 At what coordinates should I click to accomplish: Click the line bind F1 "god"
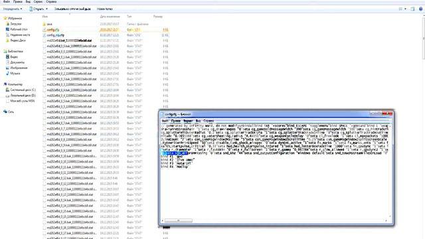172,157
